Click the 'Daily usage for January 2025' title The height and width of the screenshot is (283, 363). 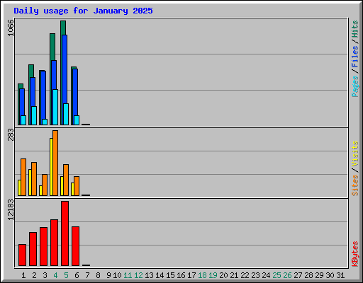click(83, 11)
